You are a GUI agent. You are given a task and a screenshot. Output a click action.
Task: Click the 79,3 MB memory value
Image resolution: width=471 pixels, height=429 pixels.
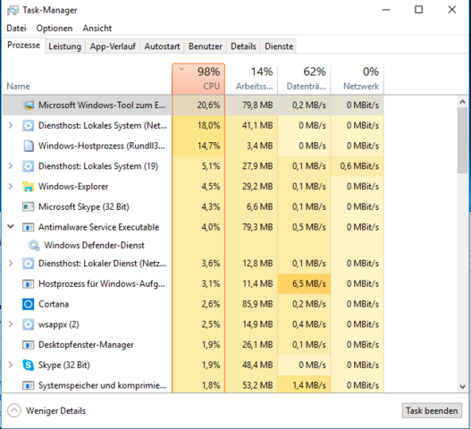coord(257,227)
